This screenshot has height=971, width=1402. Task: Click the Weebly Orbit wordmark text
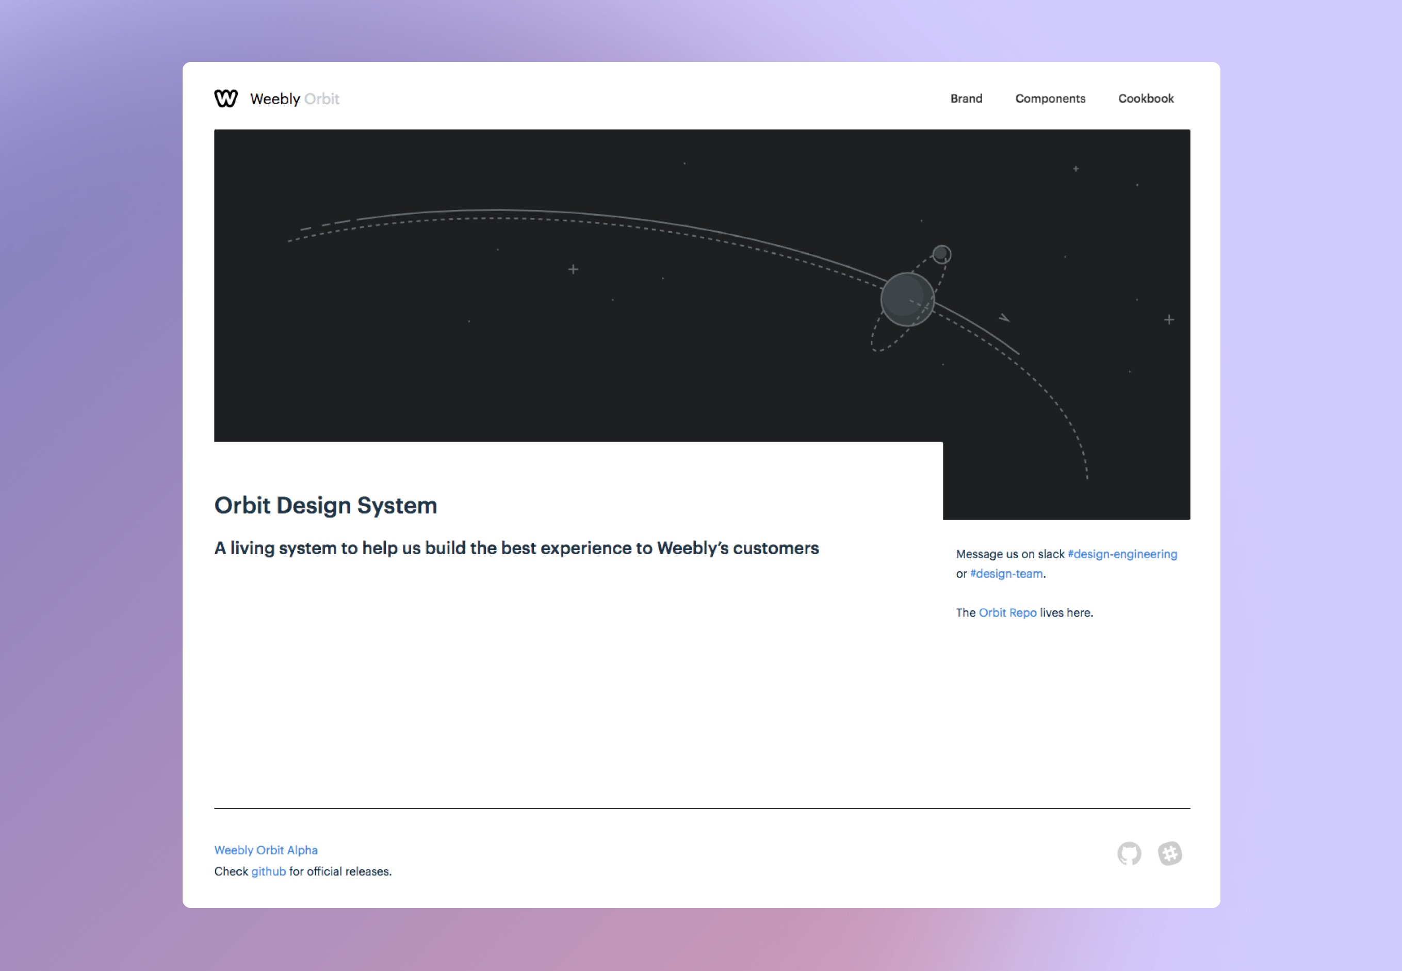pos(295,99)
